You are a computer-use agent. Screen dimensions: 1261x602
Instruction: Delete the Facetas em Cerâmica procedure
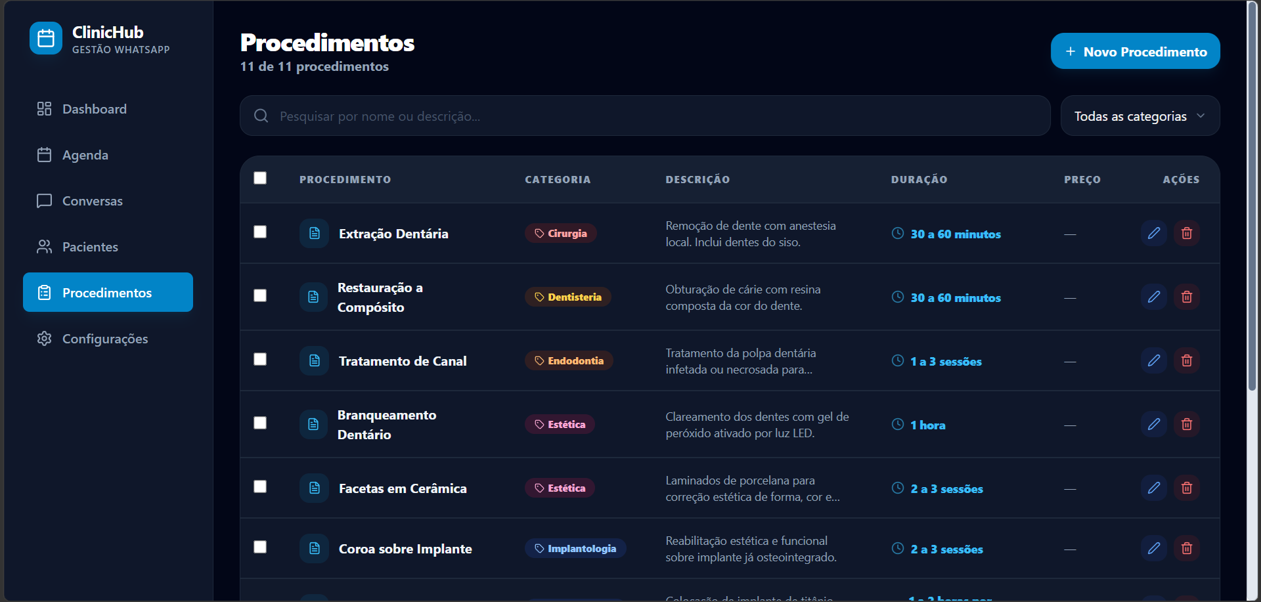coord(1187,488)
